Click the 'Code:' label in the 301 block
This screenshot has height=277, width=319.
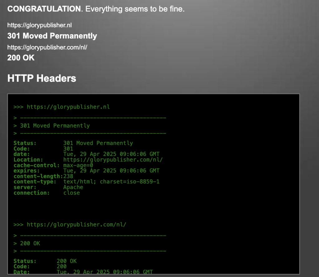pos(21,148)
